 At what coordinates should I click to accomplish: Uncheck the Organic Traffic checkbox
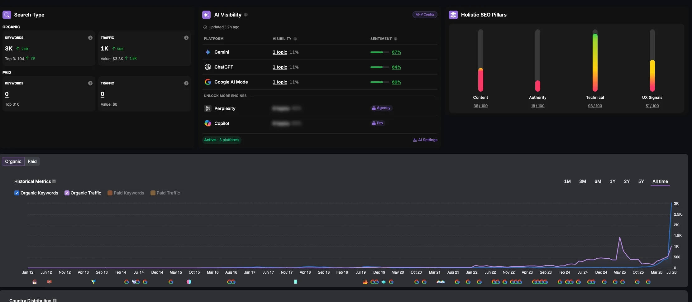click(x=67, y=193)
